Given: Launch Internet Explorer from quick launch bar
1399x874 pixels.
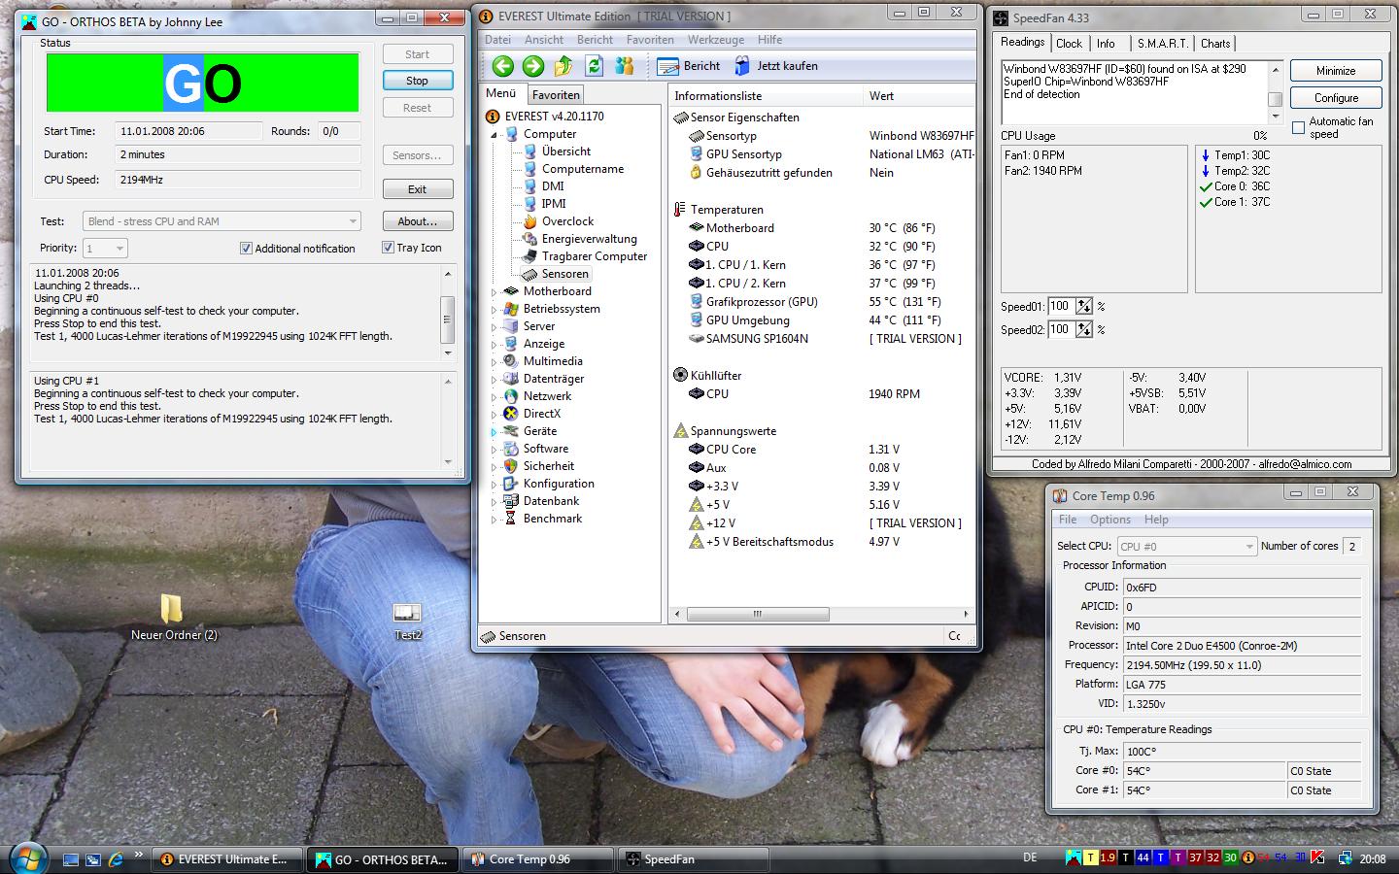Looking at the screenshot, I should tap(116, 859).
